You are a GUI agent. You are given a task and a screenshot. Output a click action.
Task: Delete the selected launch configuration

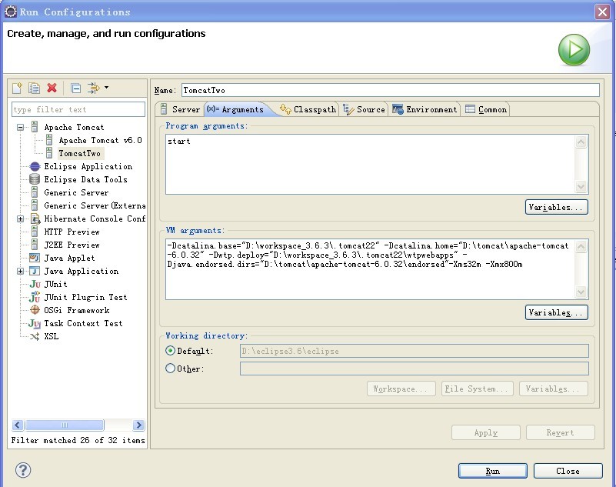(x=52, y=88)
